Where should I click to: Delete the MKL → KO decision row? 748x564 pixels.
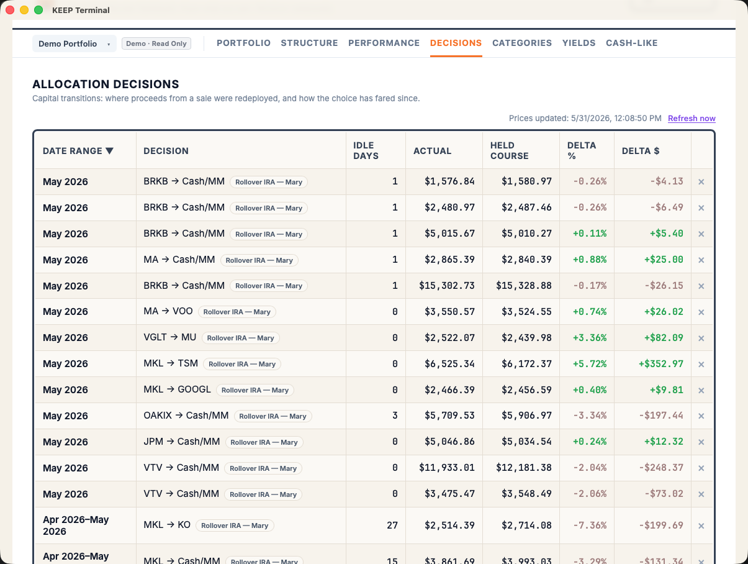(701, 525)
